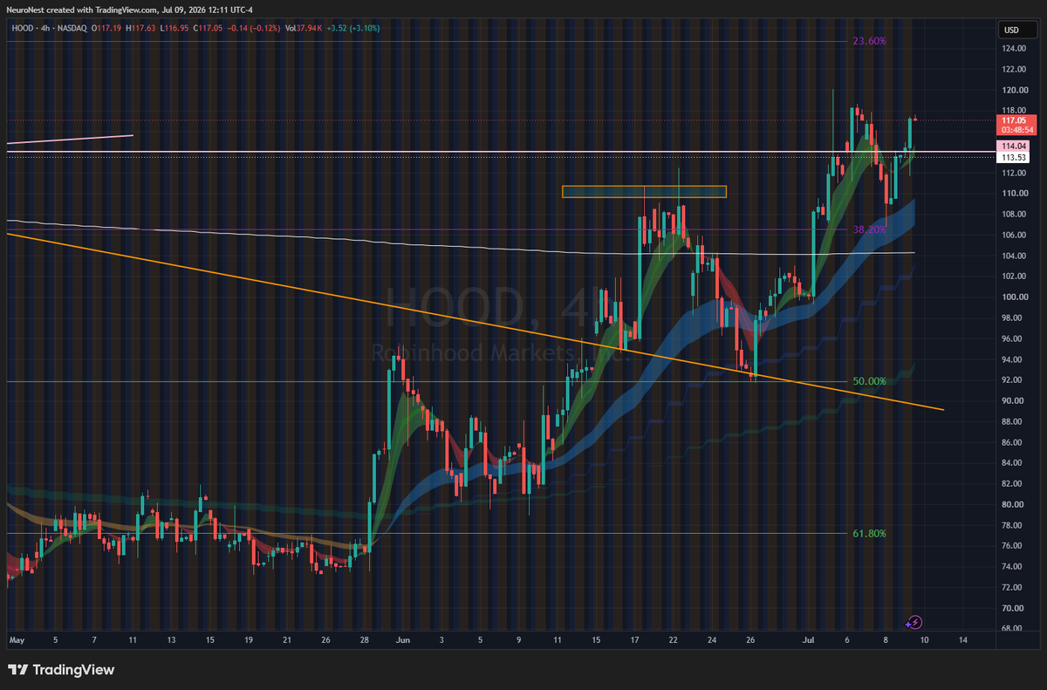Image resolution: width=1047 pixels, height=690 pixels.
Task: Click the low value L116.95
Action: click(x=176, y=29)
